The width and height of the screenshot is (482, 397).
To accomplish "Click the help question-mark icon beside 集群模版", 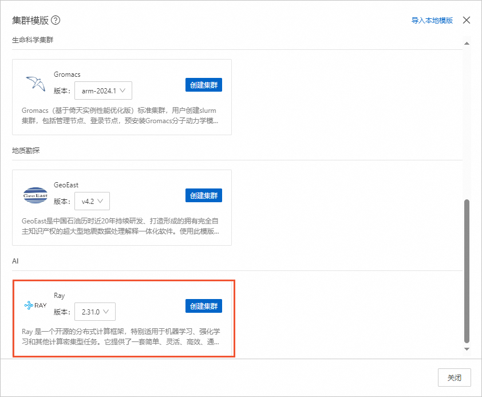I will [56, 20].
